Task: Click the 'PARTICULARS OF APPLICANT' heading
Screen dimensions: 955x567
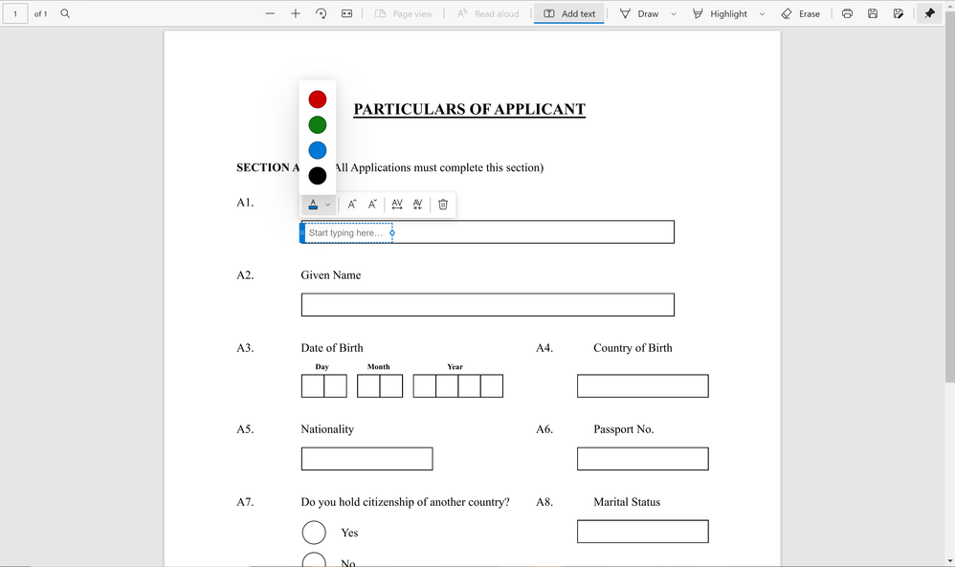Action: (x=470, y=110)
